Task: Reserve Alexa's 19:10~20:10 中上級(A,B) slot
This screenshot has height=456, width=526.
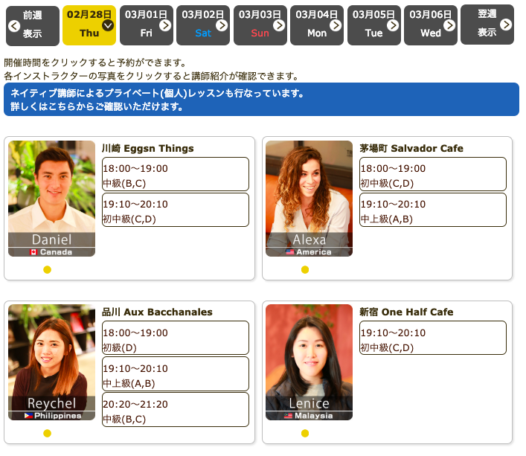Action: [x=432, y=211]
